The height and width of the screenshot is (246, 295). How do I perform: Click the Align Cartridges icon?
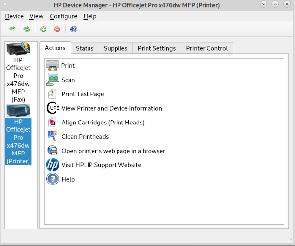tap(52, 122)
